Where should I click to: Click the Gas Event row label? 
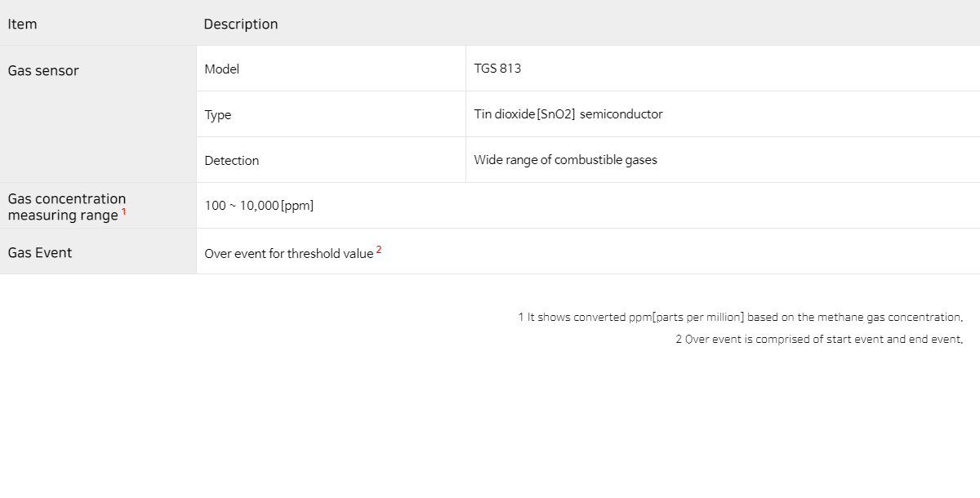pos(40,253)
